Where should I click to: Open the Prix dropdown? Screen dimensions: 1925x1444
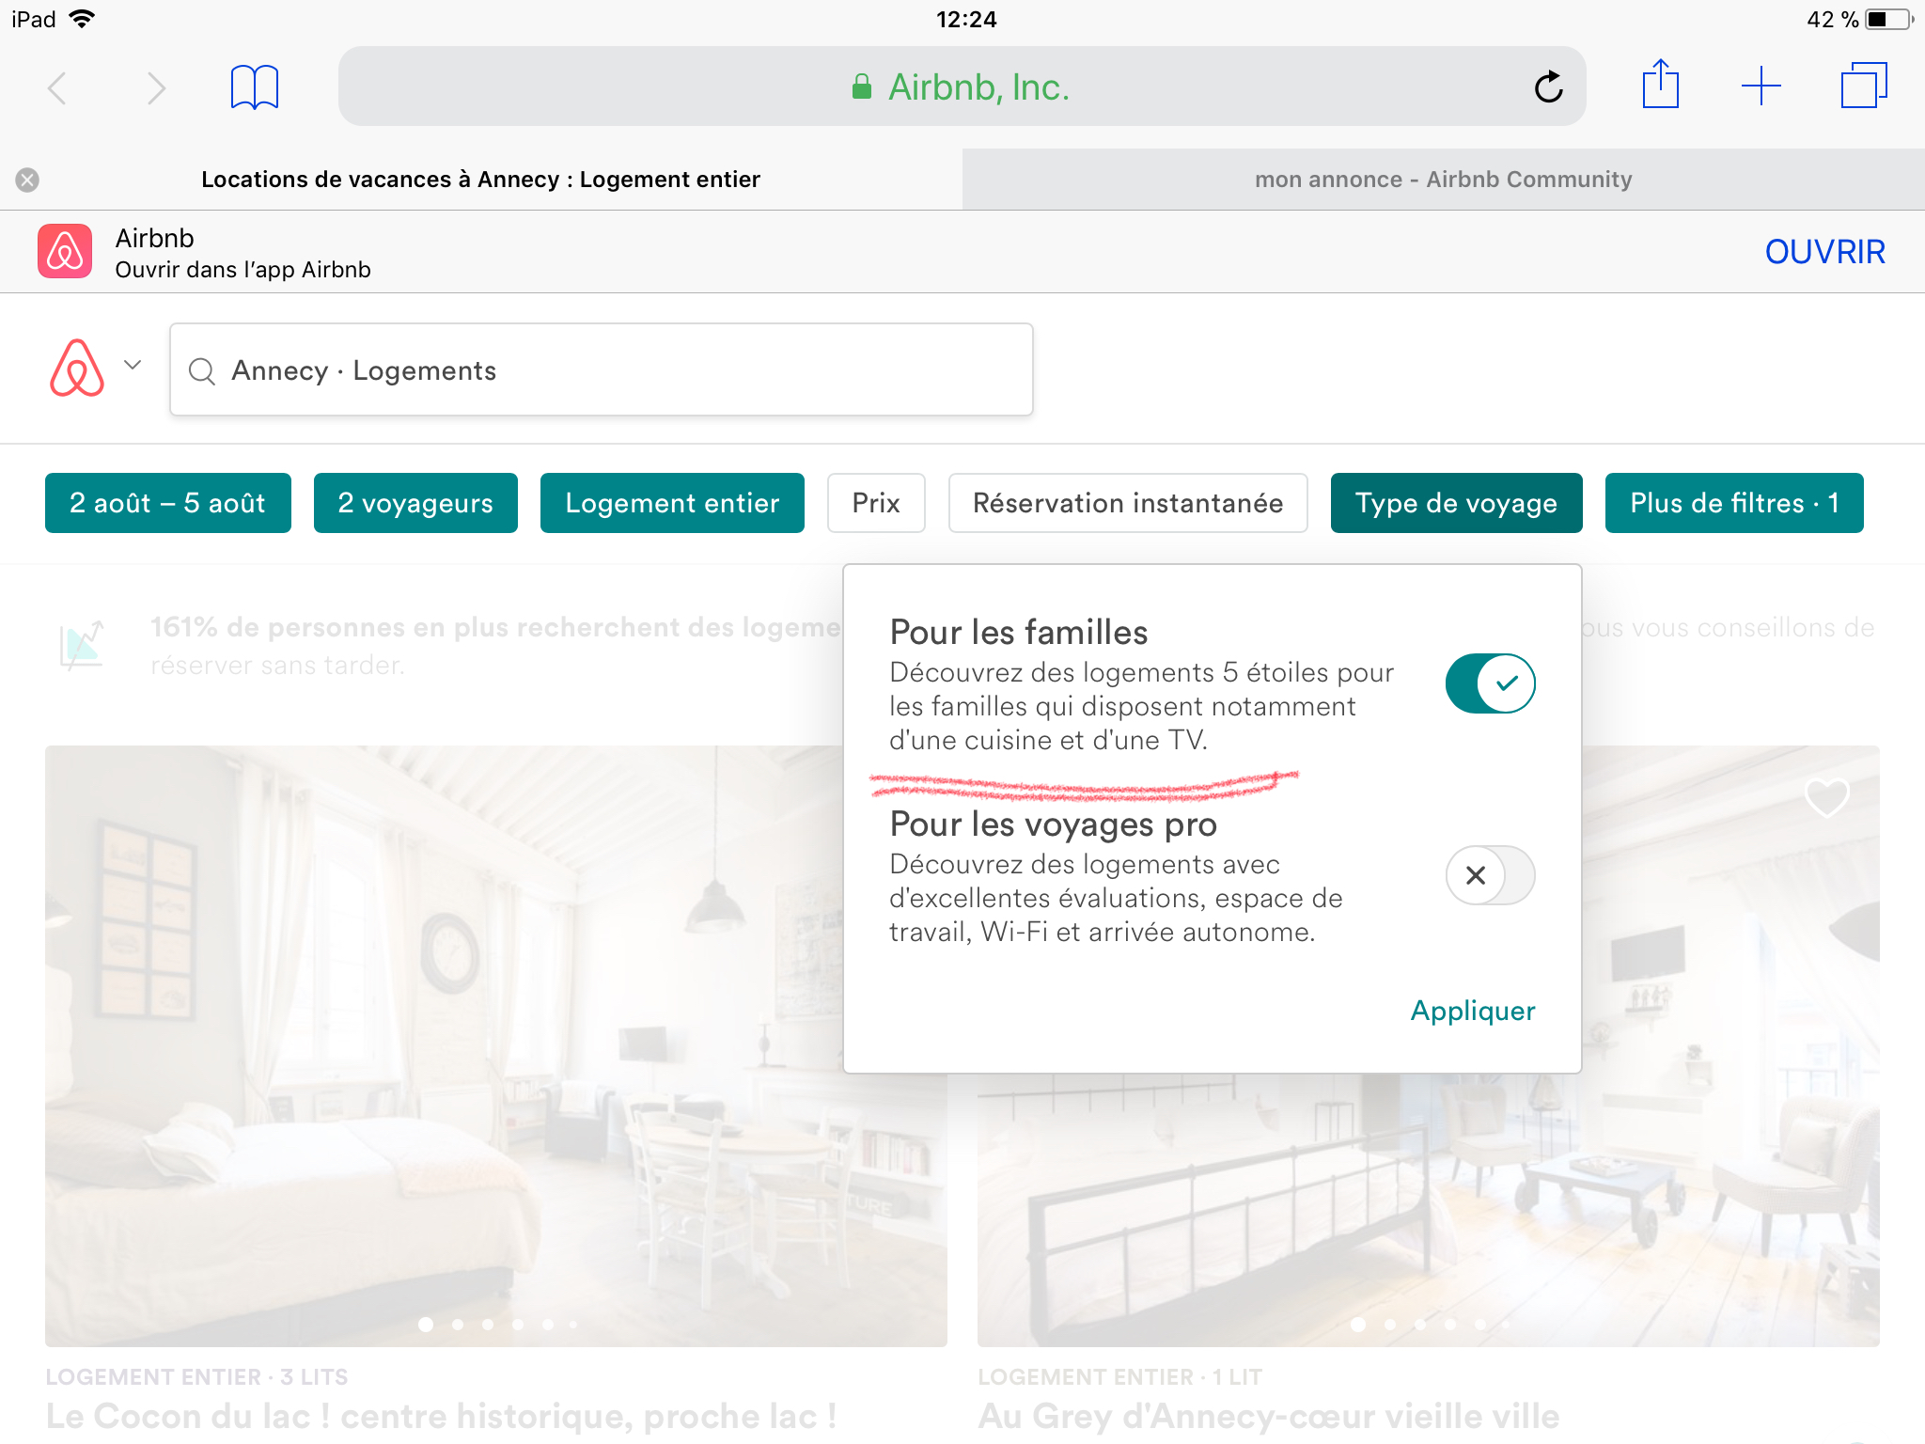coord(875,503)
